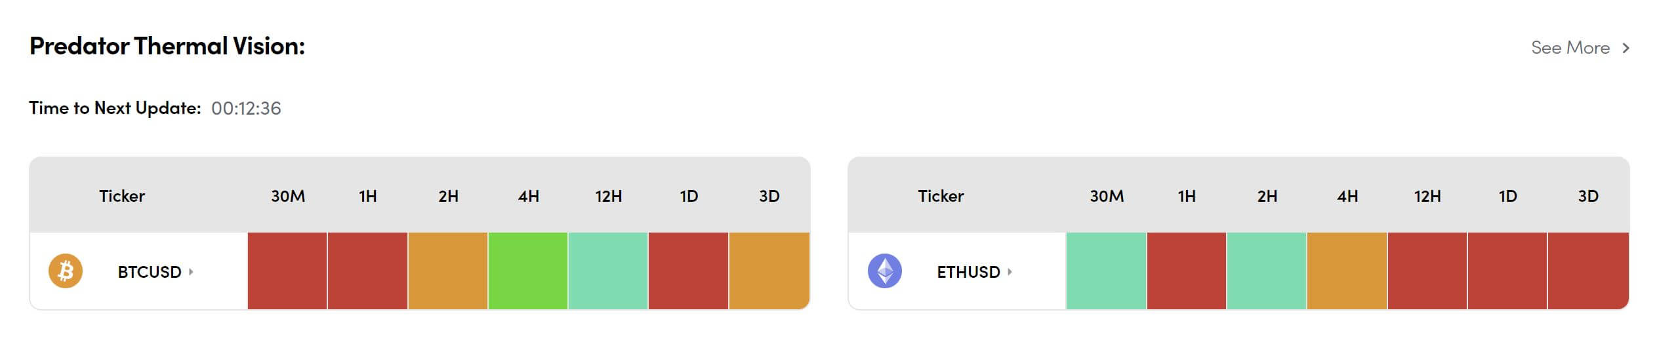Expand the arrow beside ETHUSD
The image size is (1657, 342).
tap(1010, 271)
